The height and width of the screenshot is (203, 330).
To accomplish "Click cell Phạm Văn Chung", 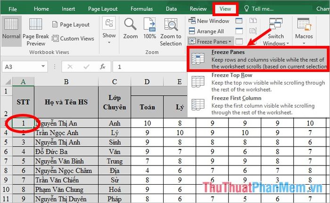I will (66, 189).
